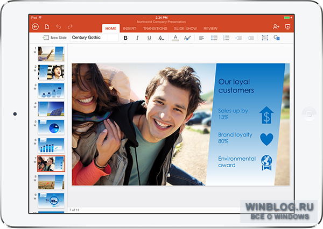
Task: Select the 'Brand loyalty 80%' text
Action: [235, 138]
